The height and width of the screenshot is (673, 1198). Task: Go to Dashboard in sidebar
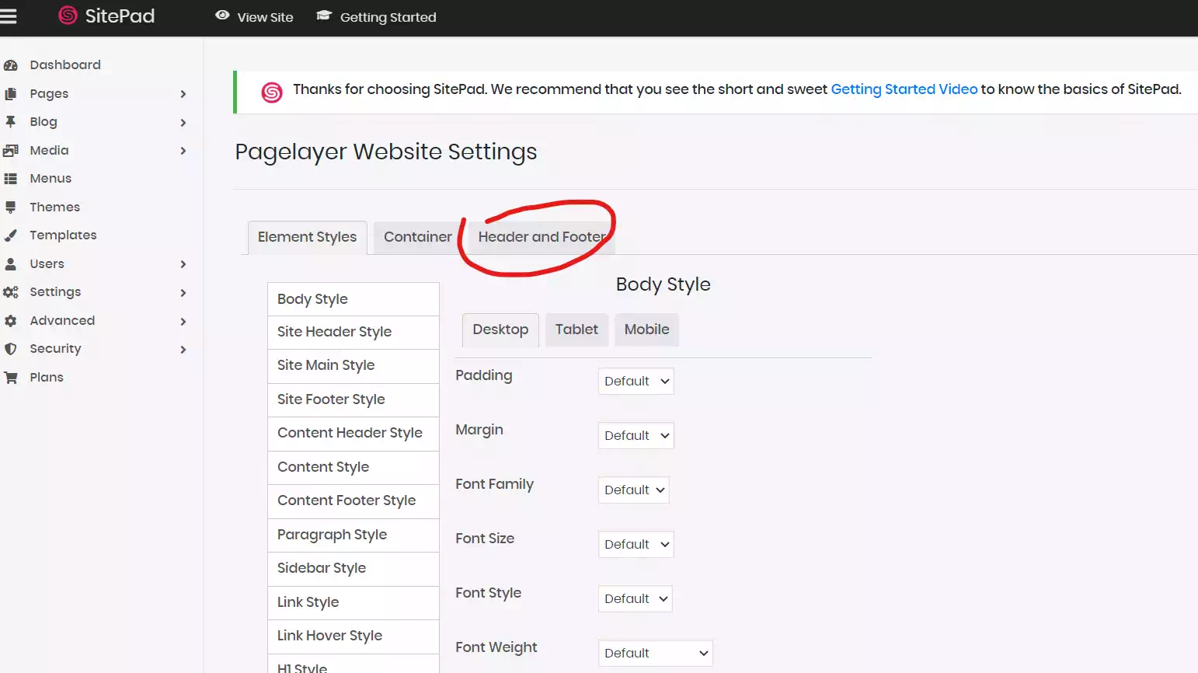coord(65,65)
